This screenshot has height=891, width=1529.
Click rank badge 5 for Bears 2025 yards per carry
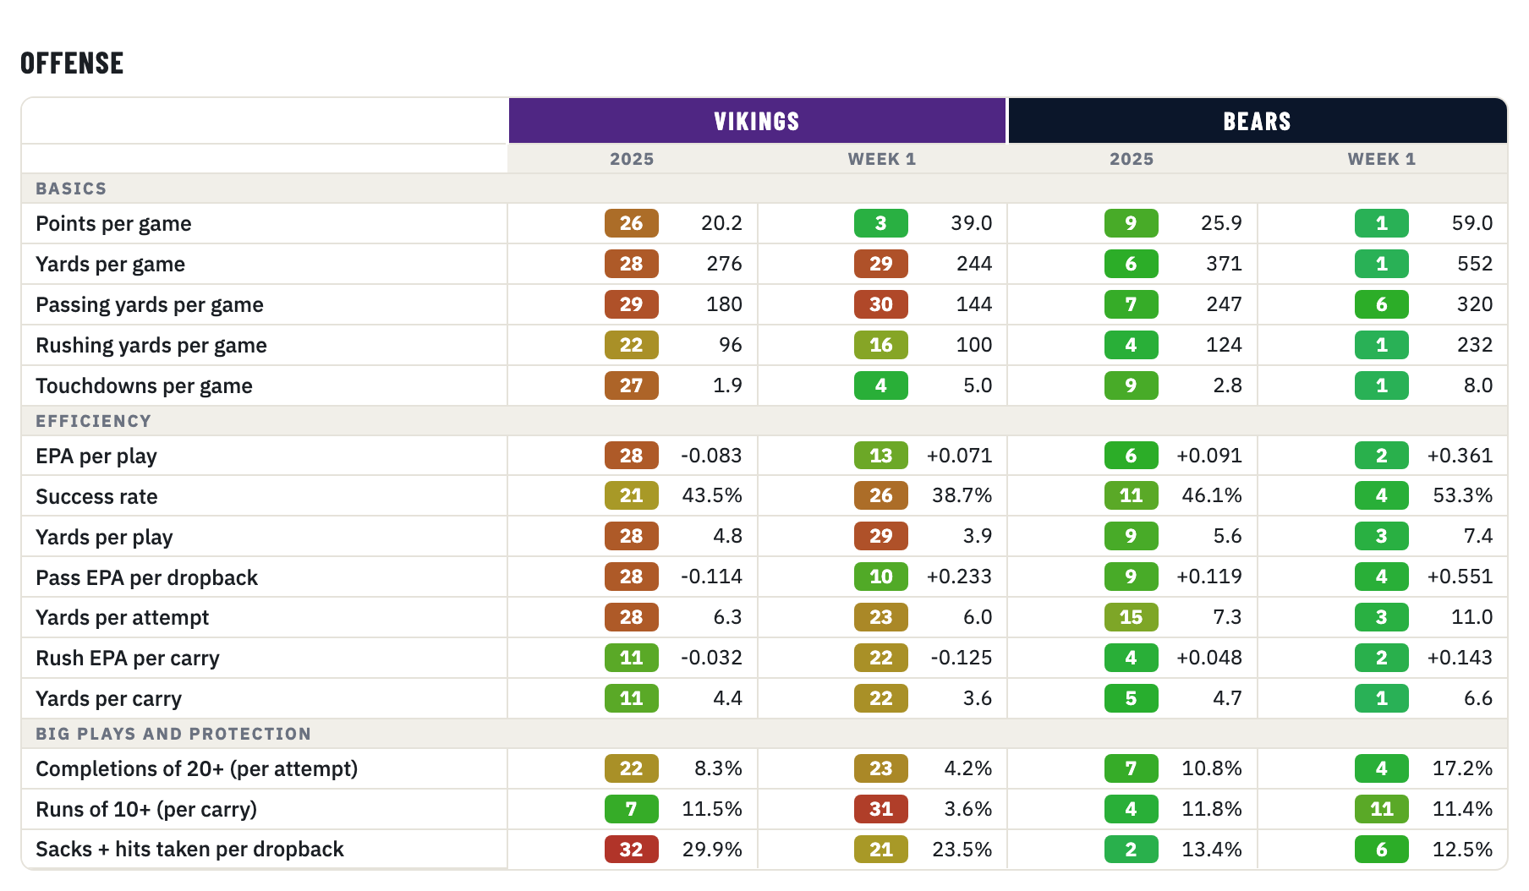pyautogui.click(x=1132, y=698)
